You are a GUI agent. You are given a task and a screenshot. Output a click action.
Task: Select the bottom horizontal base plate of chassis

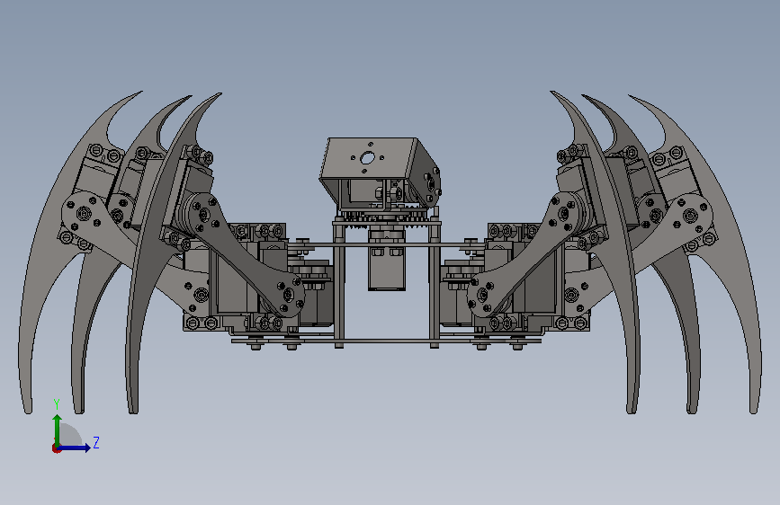[x=387, y=341]
